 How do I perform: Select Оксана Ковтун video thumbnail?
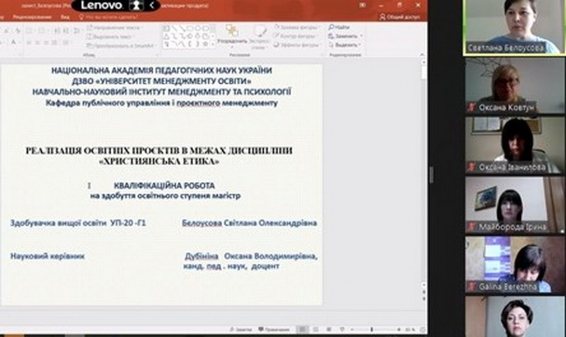pos(515,86)
